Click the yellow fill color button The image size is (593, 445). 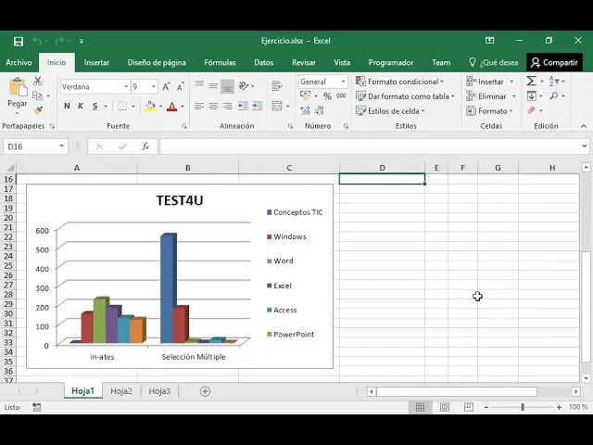pyautogui.click(x=150, y=107)
